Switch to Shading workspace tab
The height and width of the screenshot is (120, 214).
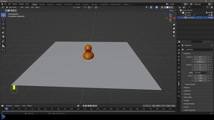coord(77,4)
